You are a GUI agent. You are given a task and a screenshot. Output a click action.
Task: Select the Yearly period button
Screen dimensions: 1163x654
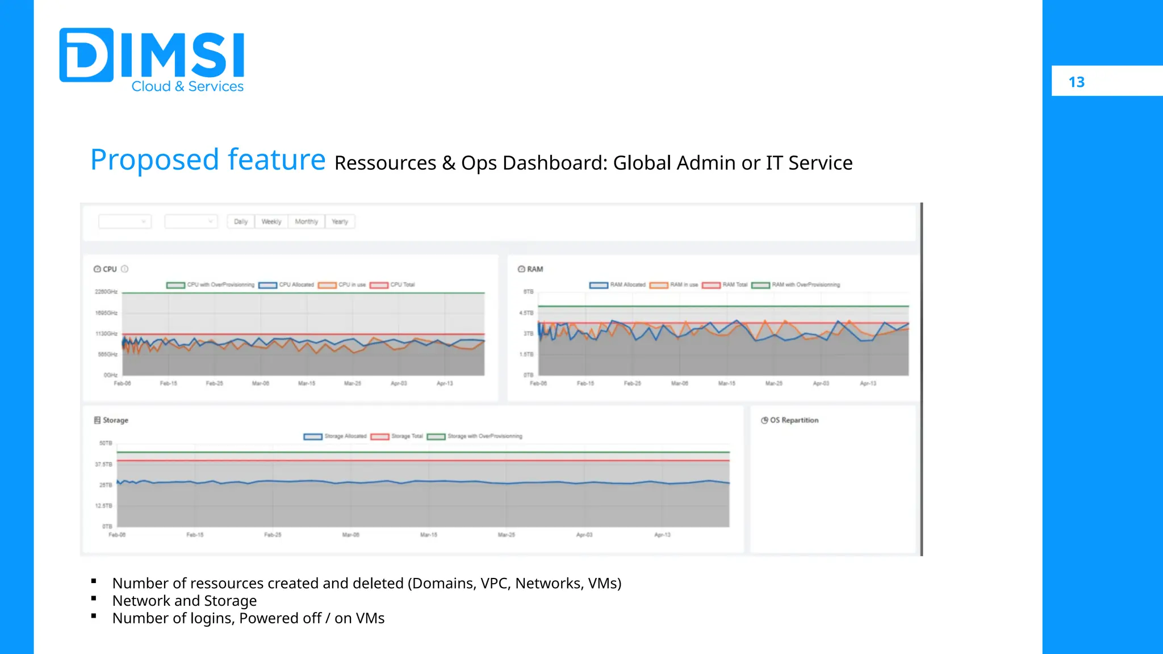(340, 221)
